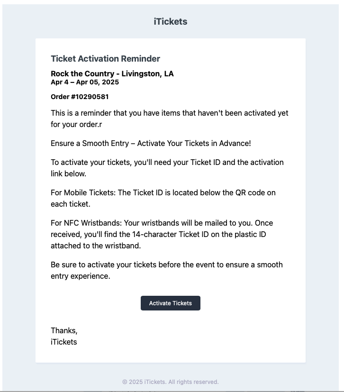This screenshot has height=392, width=344.
Task: Click the Smooth Entry reminder line
Action: pos(150,143)
